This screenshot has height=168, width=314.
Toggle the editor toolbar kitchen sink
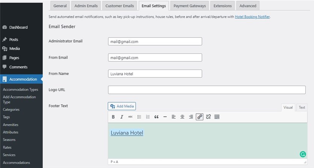click(x=217, y=117)
